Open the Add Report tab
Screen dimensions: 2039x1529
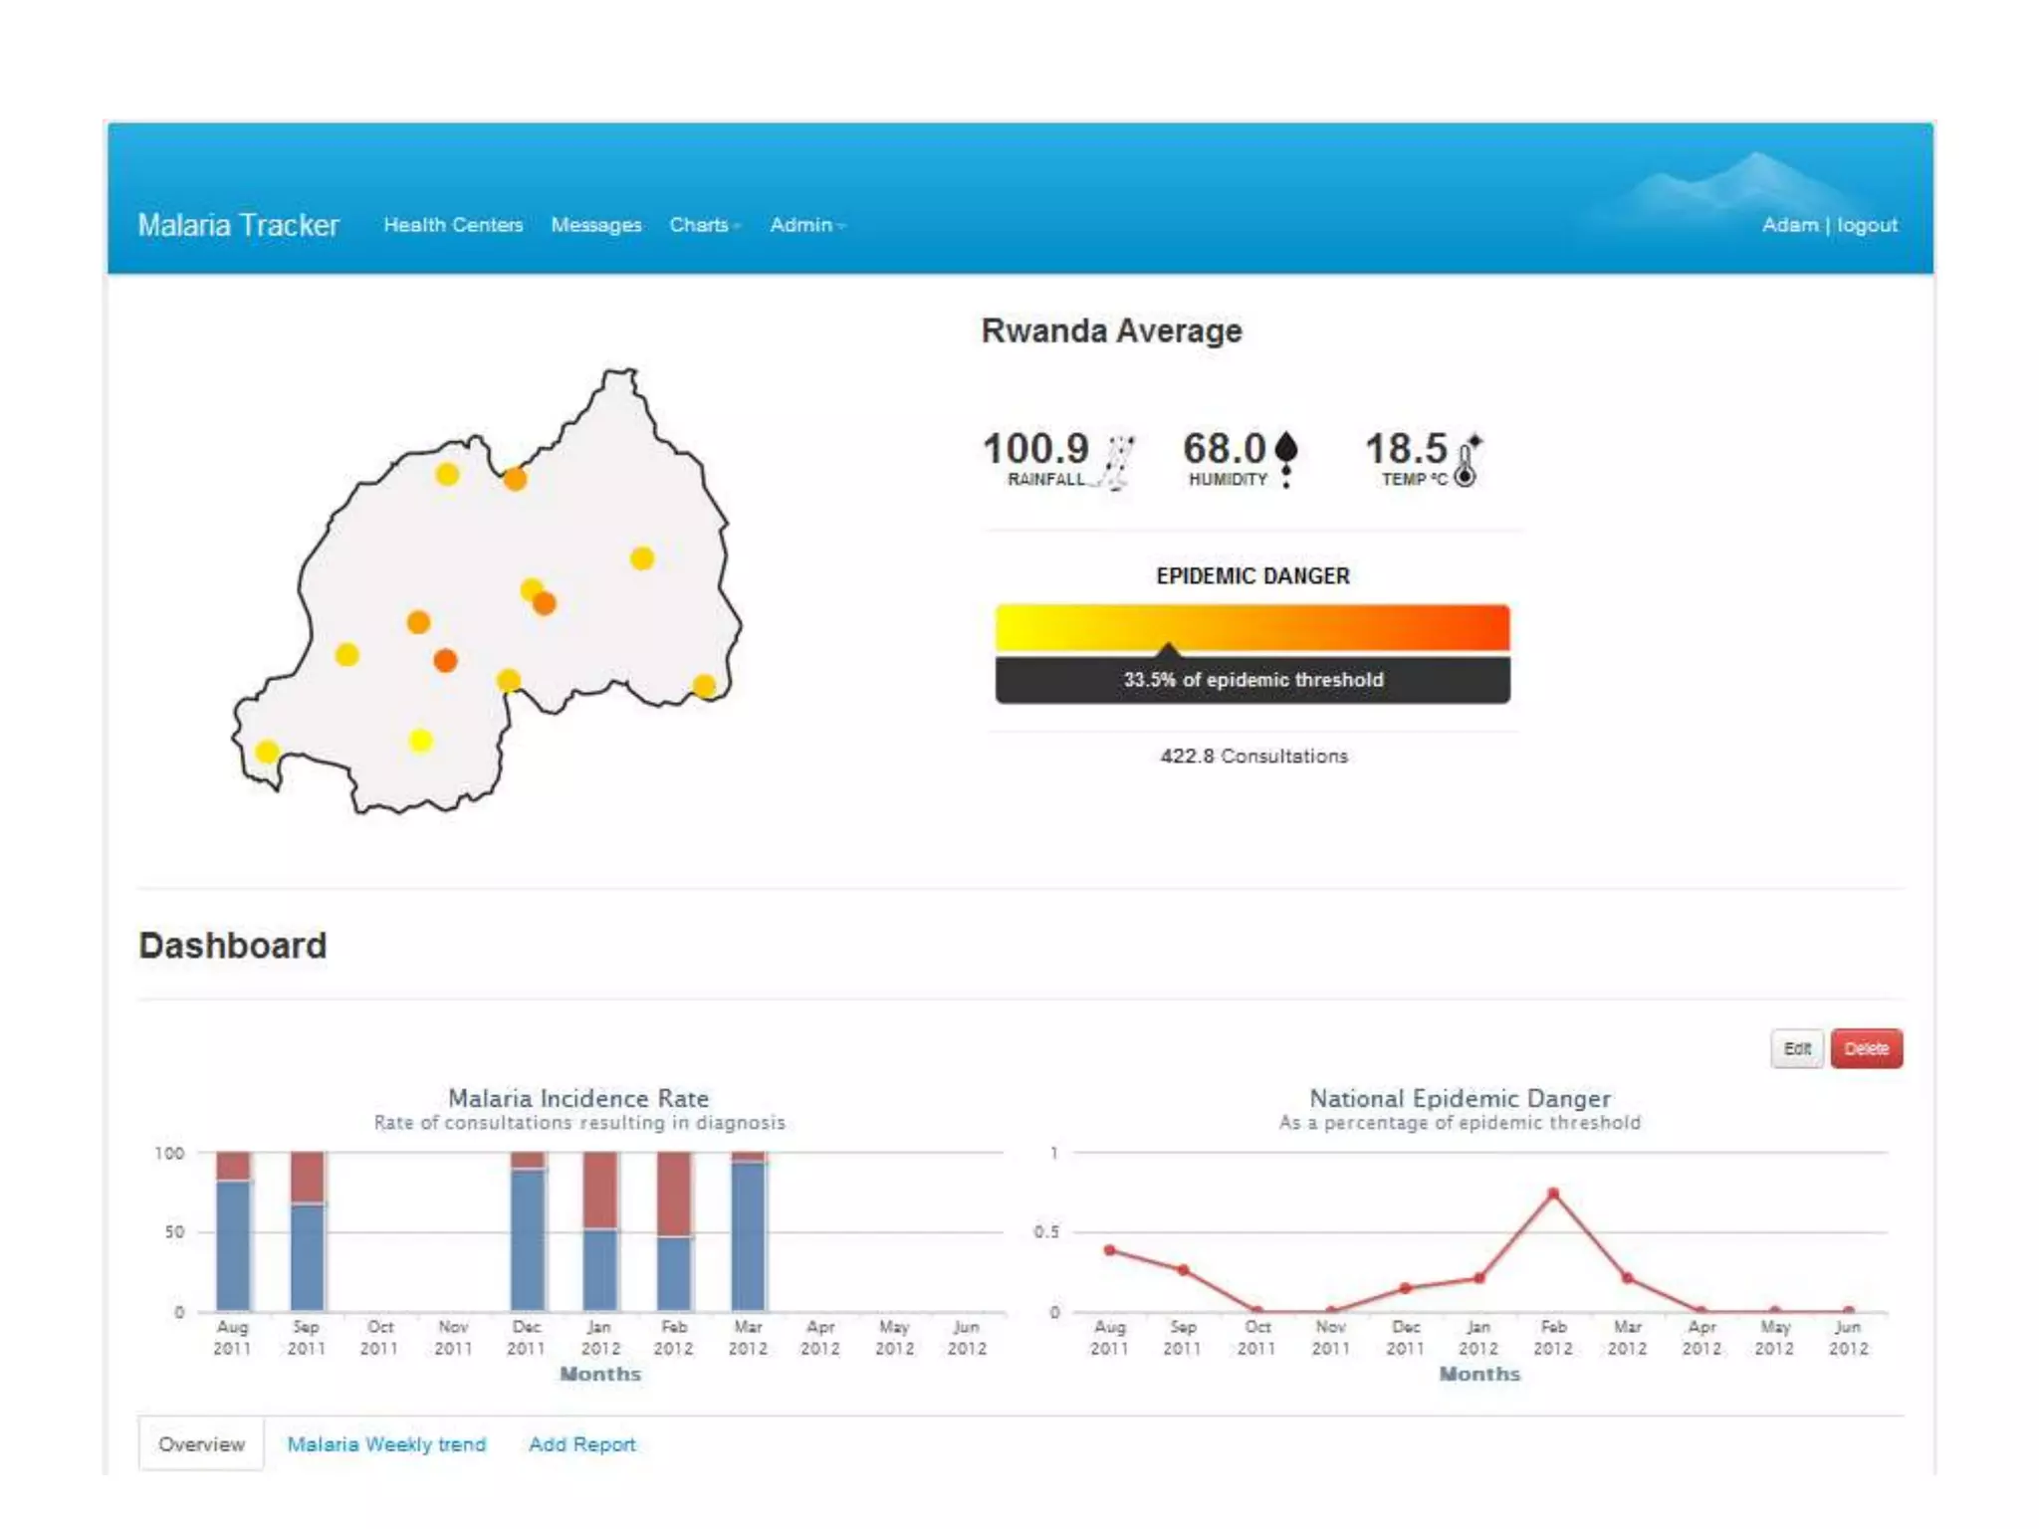tap(581, 1443)
